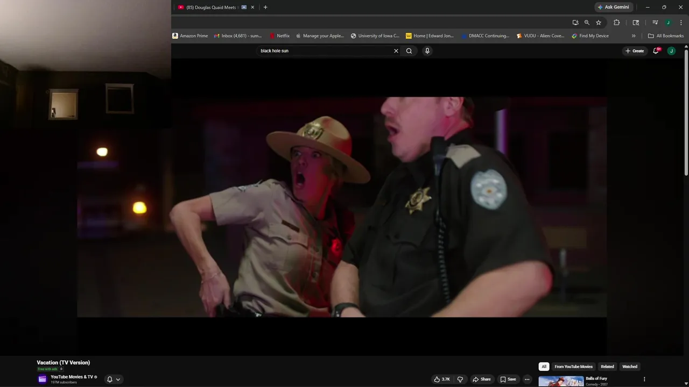
Task: Open the DMACC Continuing bookmark
Action: point(485,36)
